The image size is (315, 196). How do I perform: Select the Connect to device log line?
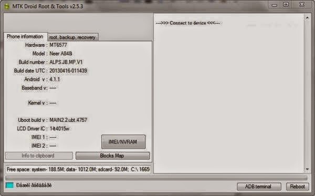187,23
